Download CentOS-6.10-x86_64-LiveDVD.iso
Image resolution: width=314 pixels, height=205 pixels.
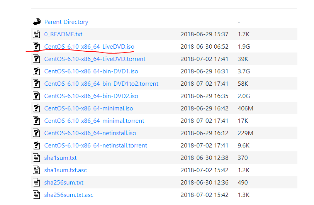89,47
